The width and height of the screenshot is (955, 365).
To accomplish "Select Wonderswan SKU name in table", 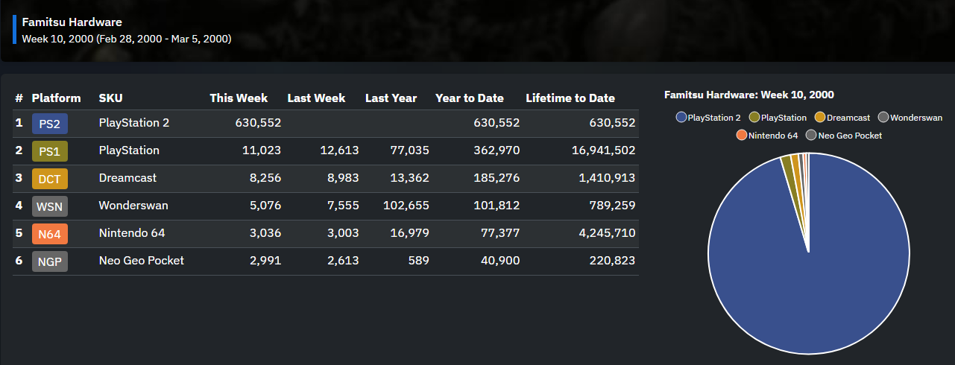I will point(133,206).
